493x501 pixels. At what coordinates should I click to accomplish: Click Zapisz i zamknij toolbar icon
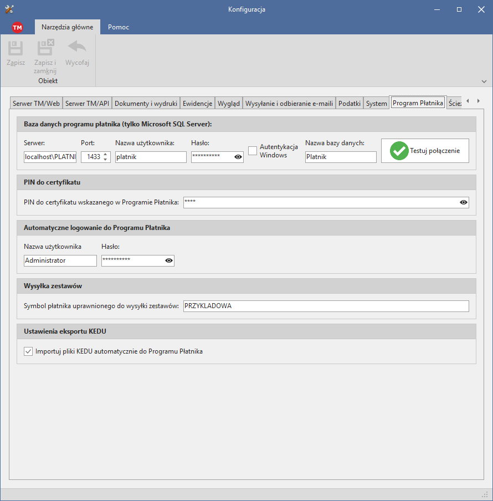[x=45, y=47]
